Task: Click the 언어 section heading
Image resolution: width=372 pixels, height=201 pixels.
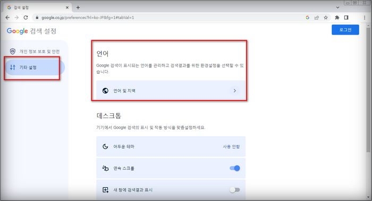Action: pos(103,54)
